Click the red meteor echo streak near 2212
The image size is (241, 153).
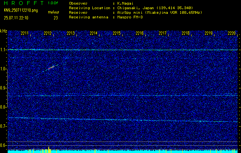pos(51,68)
